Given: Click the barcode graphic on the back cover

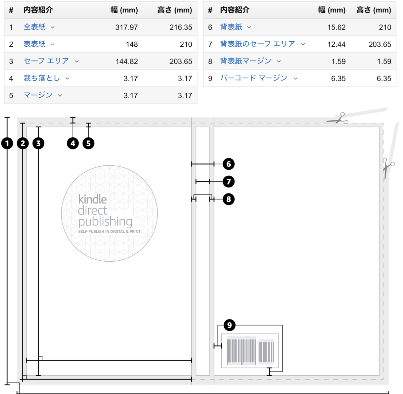Looking at the screenshot, I should click(x=250, y=351).
